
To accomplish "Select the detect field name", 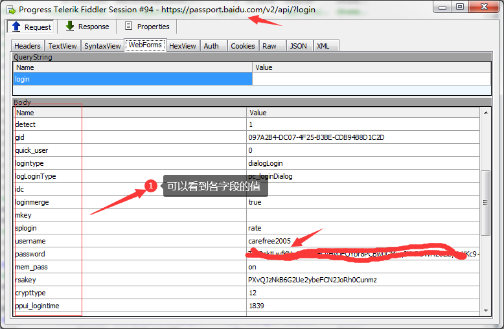I will [25, 124].
